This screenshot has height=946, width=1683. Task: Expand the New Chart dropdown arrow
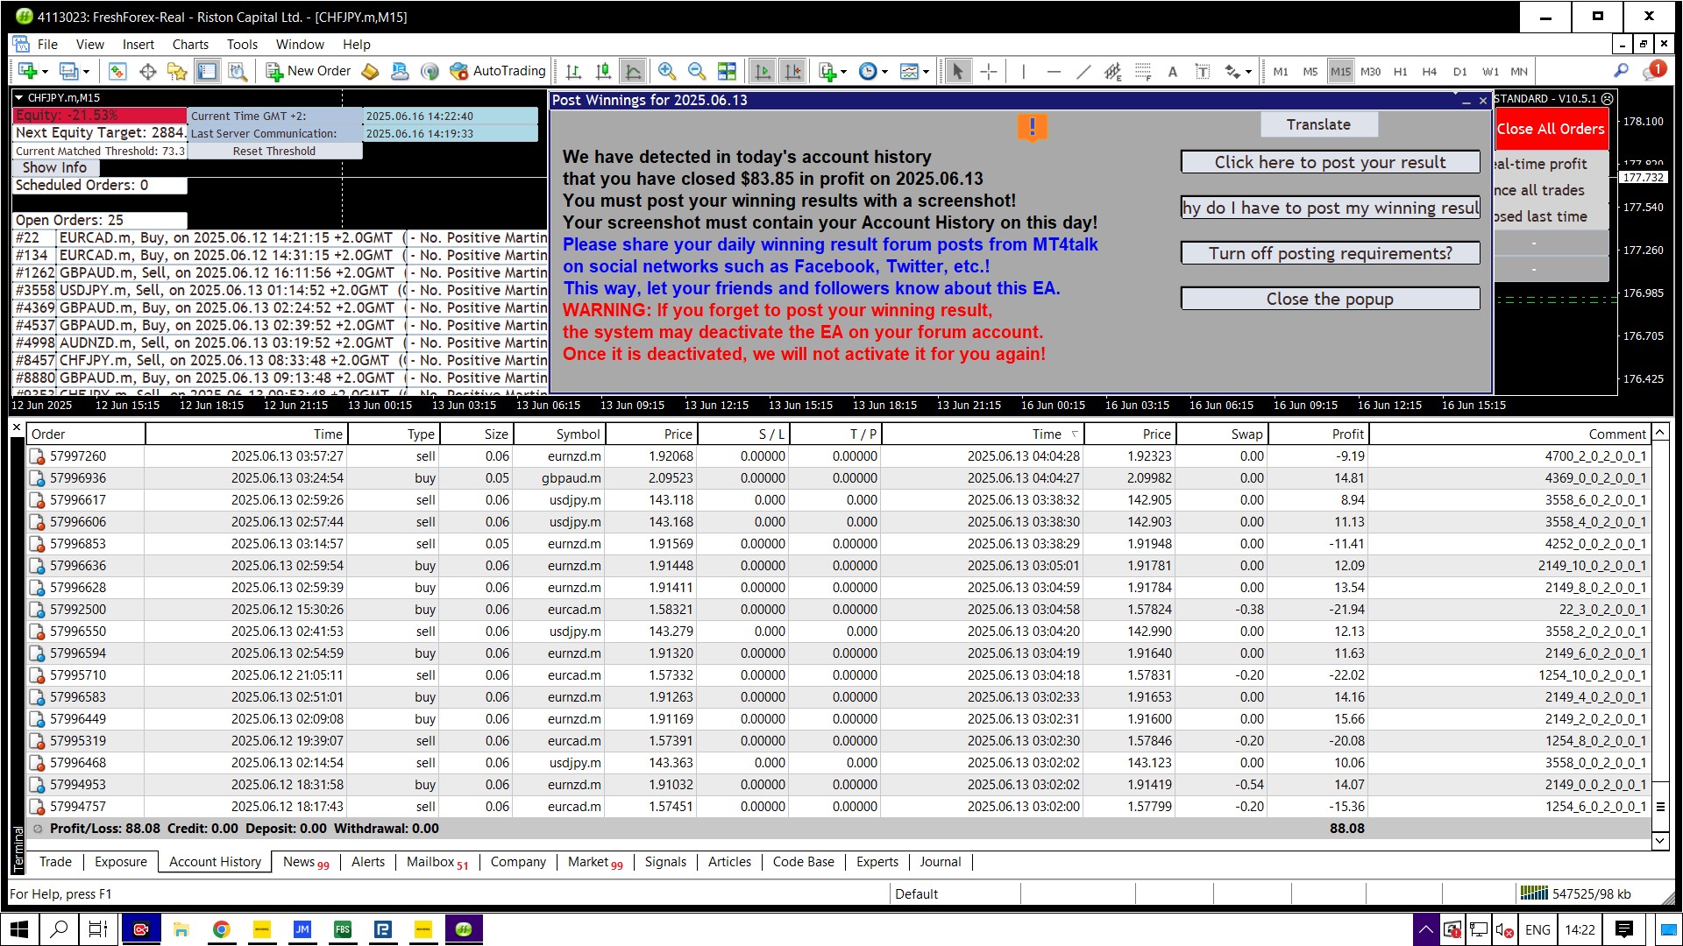point(46,73)
